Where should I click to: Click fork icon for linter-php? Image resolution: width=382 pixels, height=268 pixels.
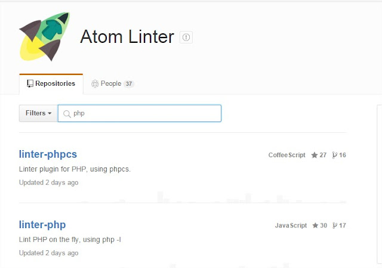[335, 226]
